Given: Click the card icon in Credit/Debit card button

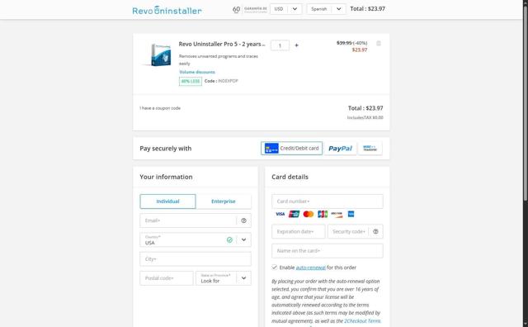Looking at the screenshot, I should [x=271, y=149].
